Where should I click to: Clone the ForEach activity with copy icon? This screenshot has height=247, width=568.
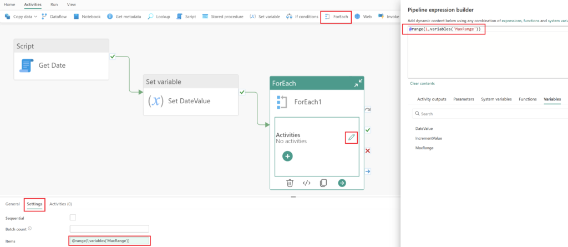pos(323,183)
